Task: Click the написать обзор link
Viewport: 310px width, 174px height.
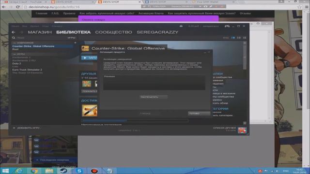Action: tap(220, 103)
